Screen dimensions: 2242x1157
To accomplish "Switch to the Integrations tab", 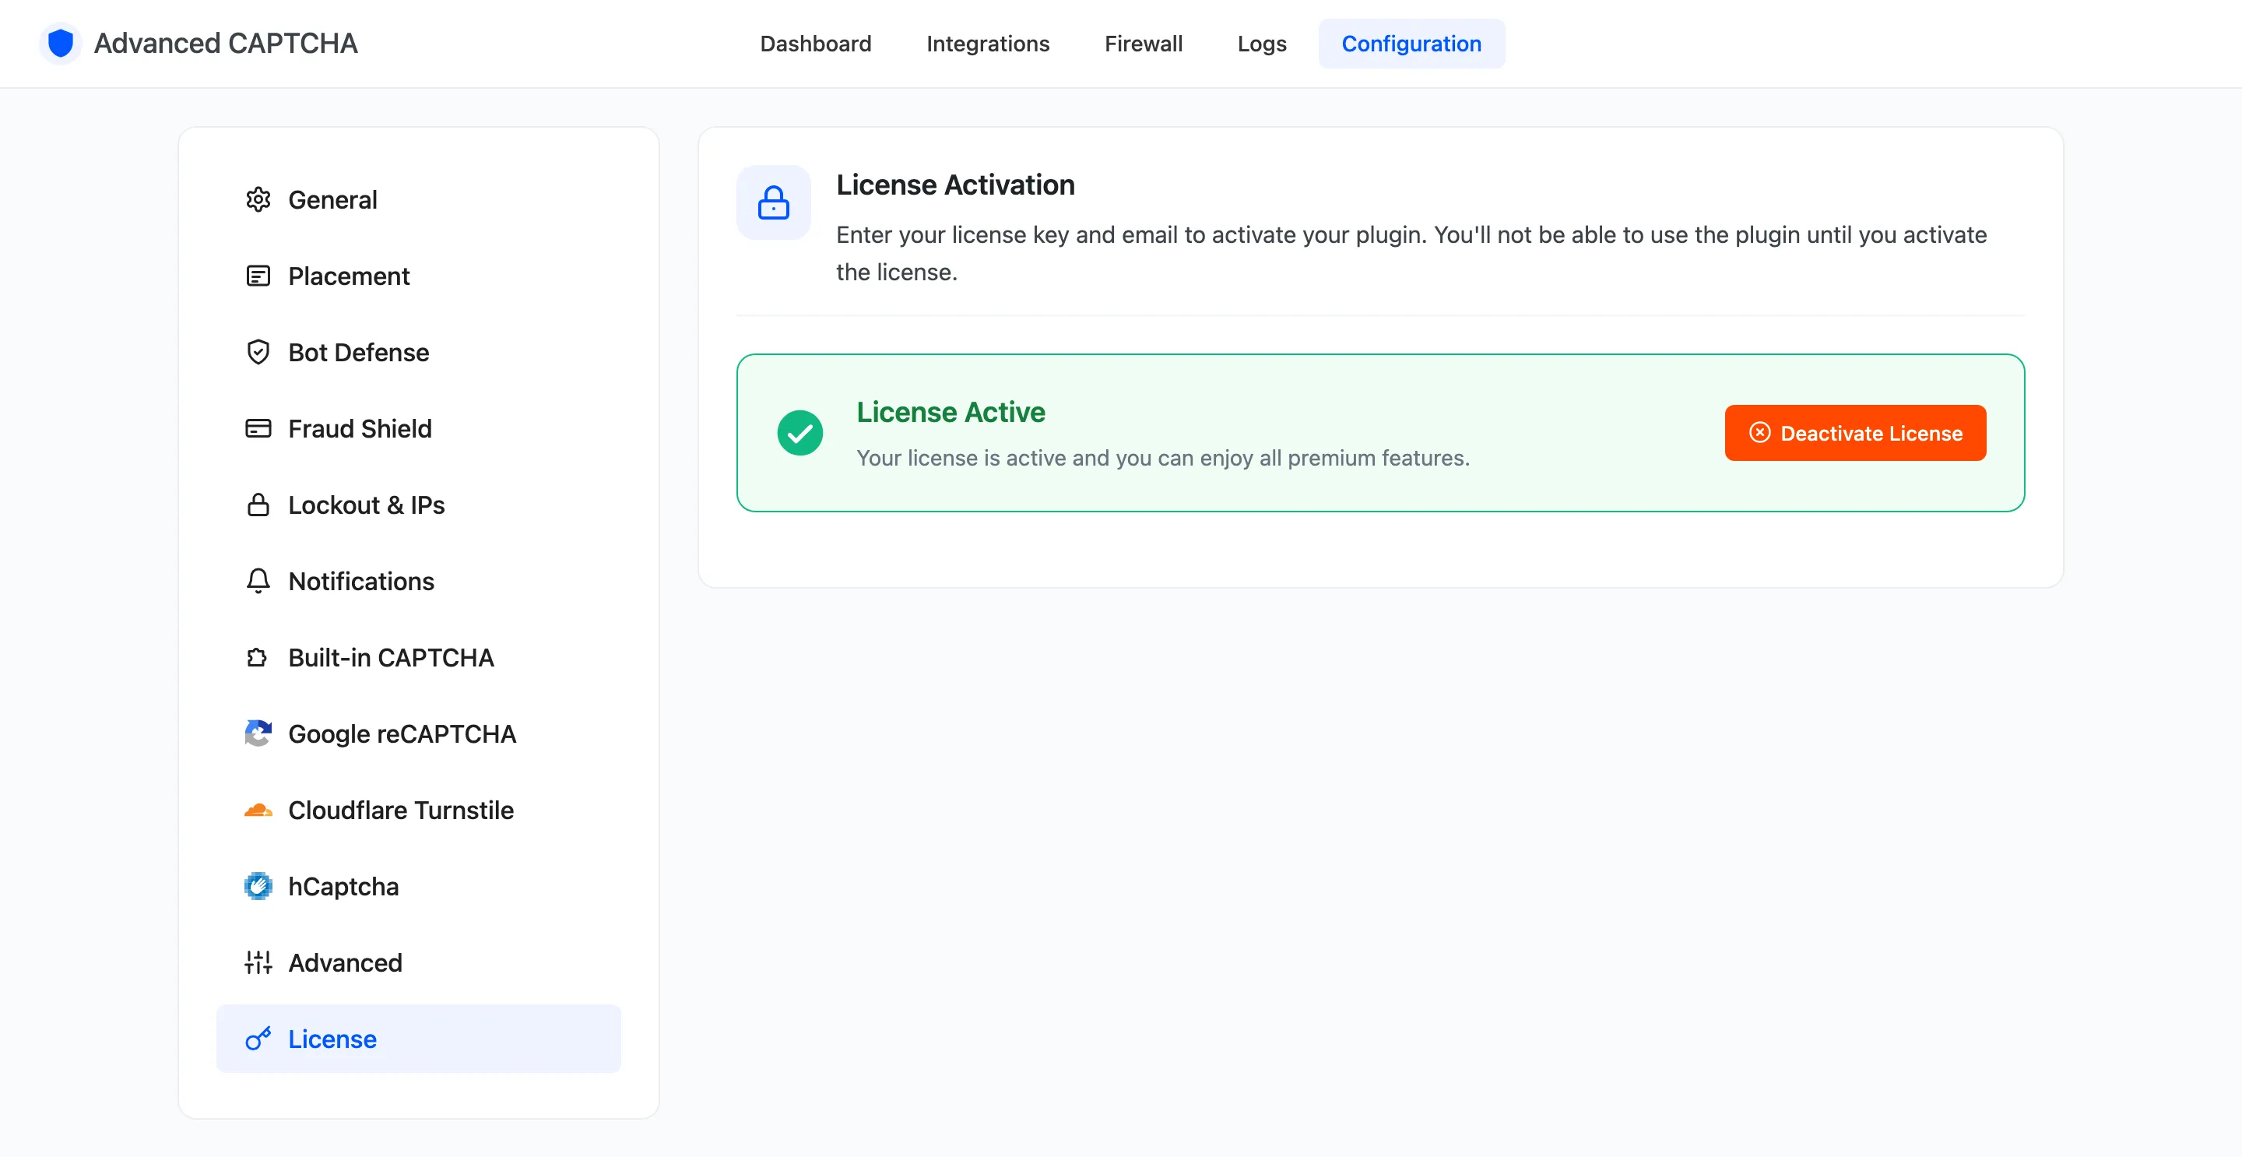I will click(x=988, y=44).
